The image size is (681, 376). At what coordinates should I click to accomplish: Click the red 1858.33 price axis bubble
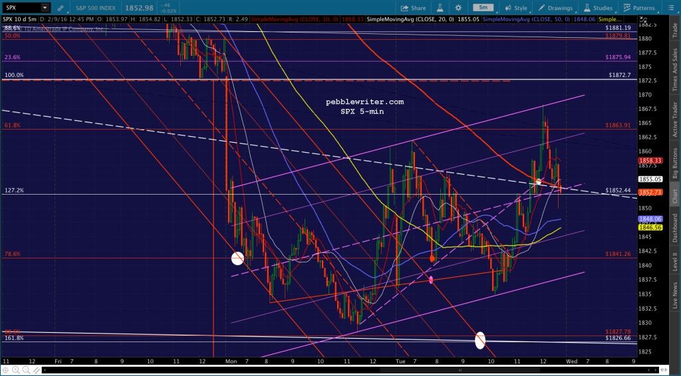tap(650, 161)
